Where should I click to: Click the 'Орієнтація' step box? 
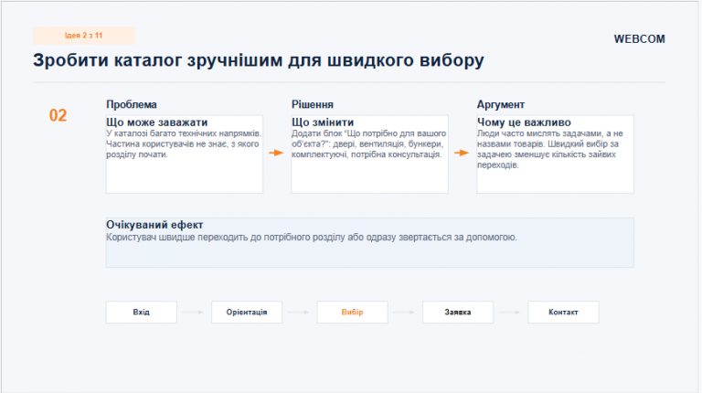247,312
